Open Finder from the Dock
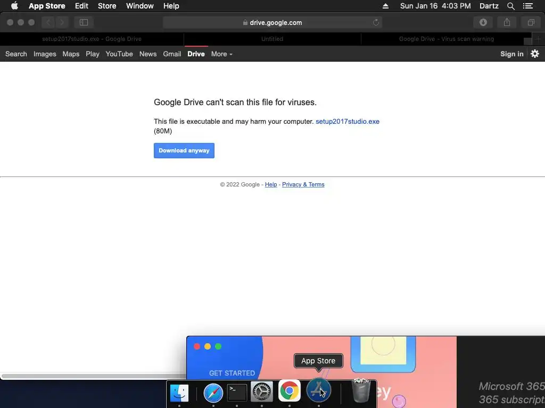 pyautogui.click(x=179, y=393)
